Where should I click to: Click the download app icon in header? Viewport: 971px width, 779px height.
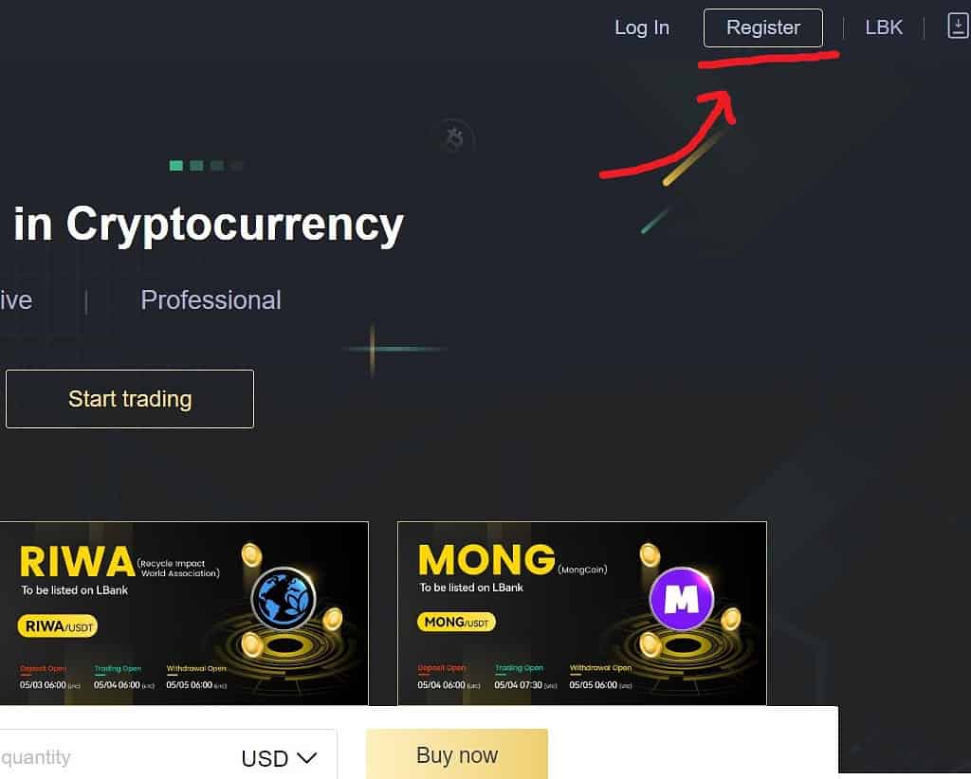pos(958,27)
